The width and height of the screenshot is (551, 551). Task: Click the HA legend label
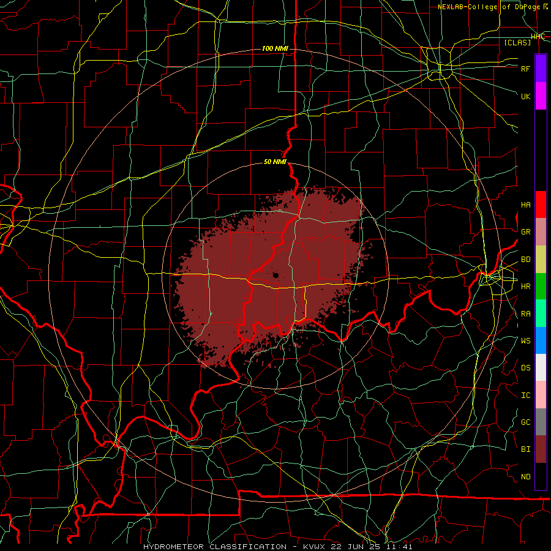click(x=526, y=205)
